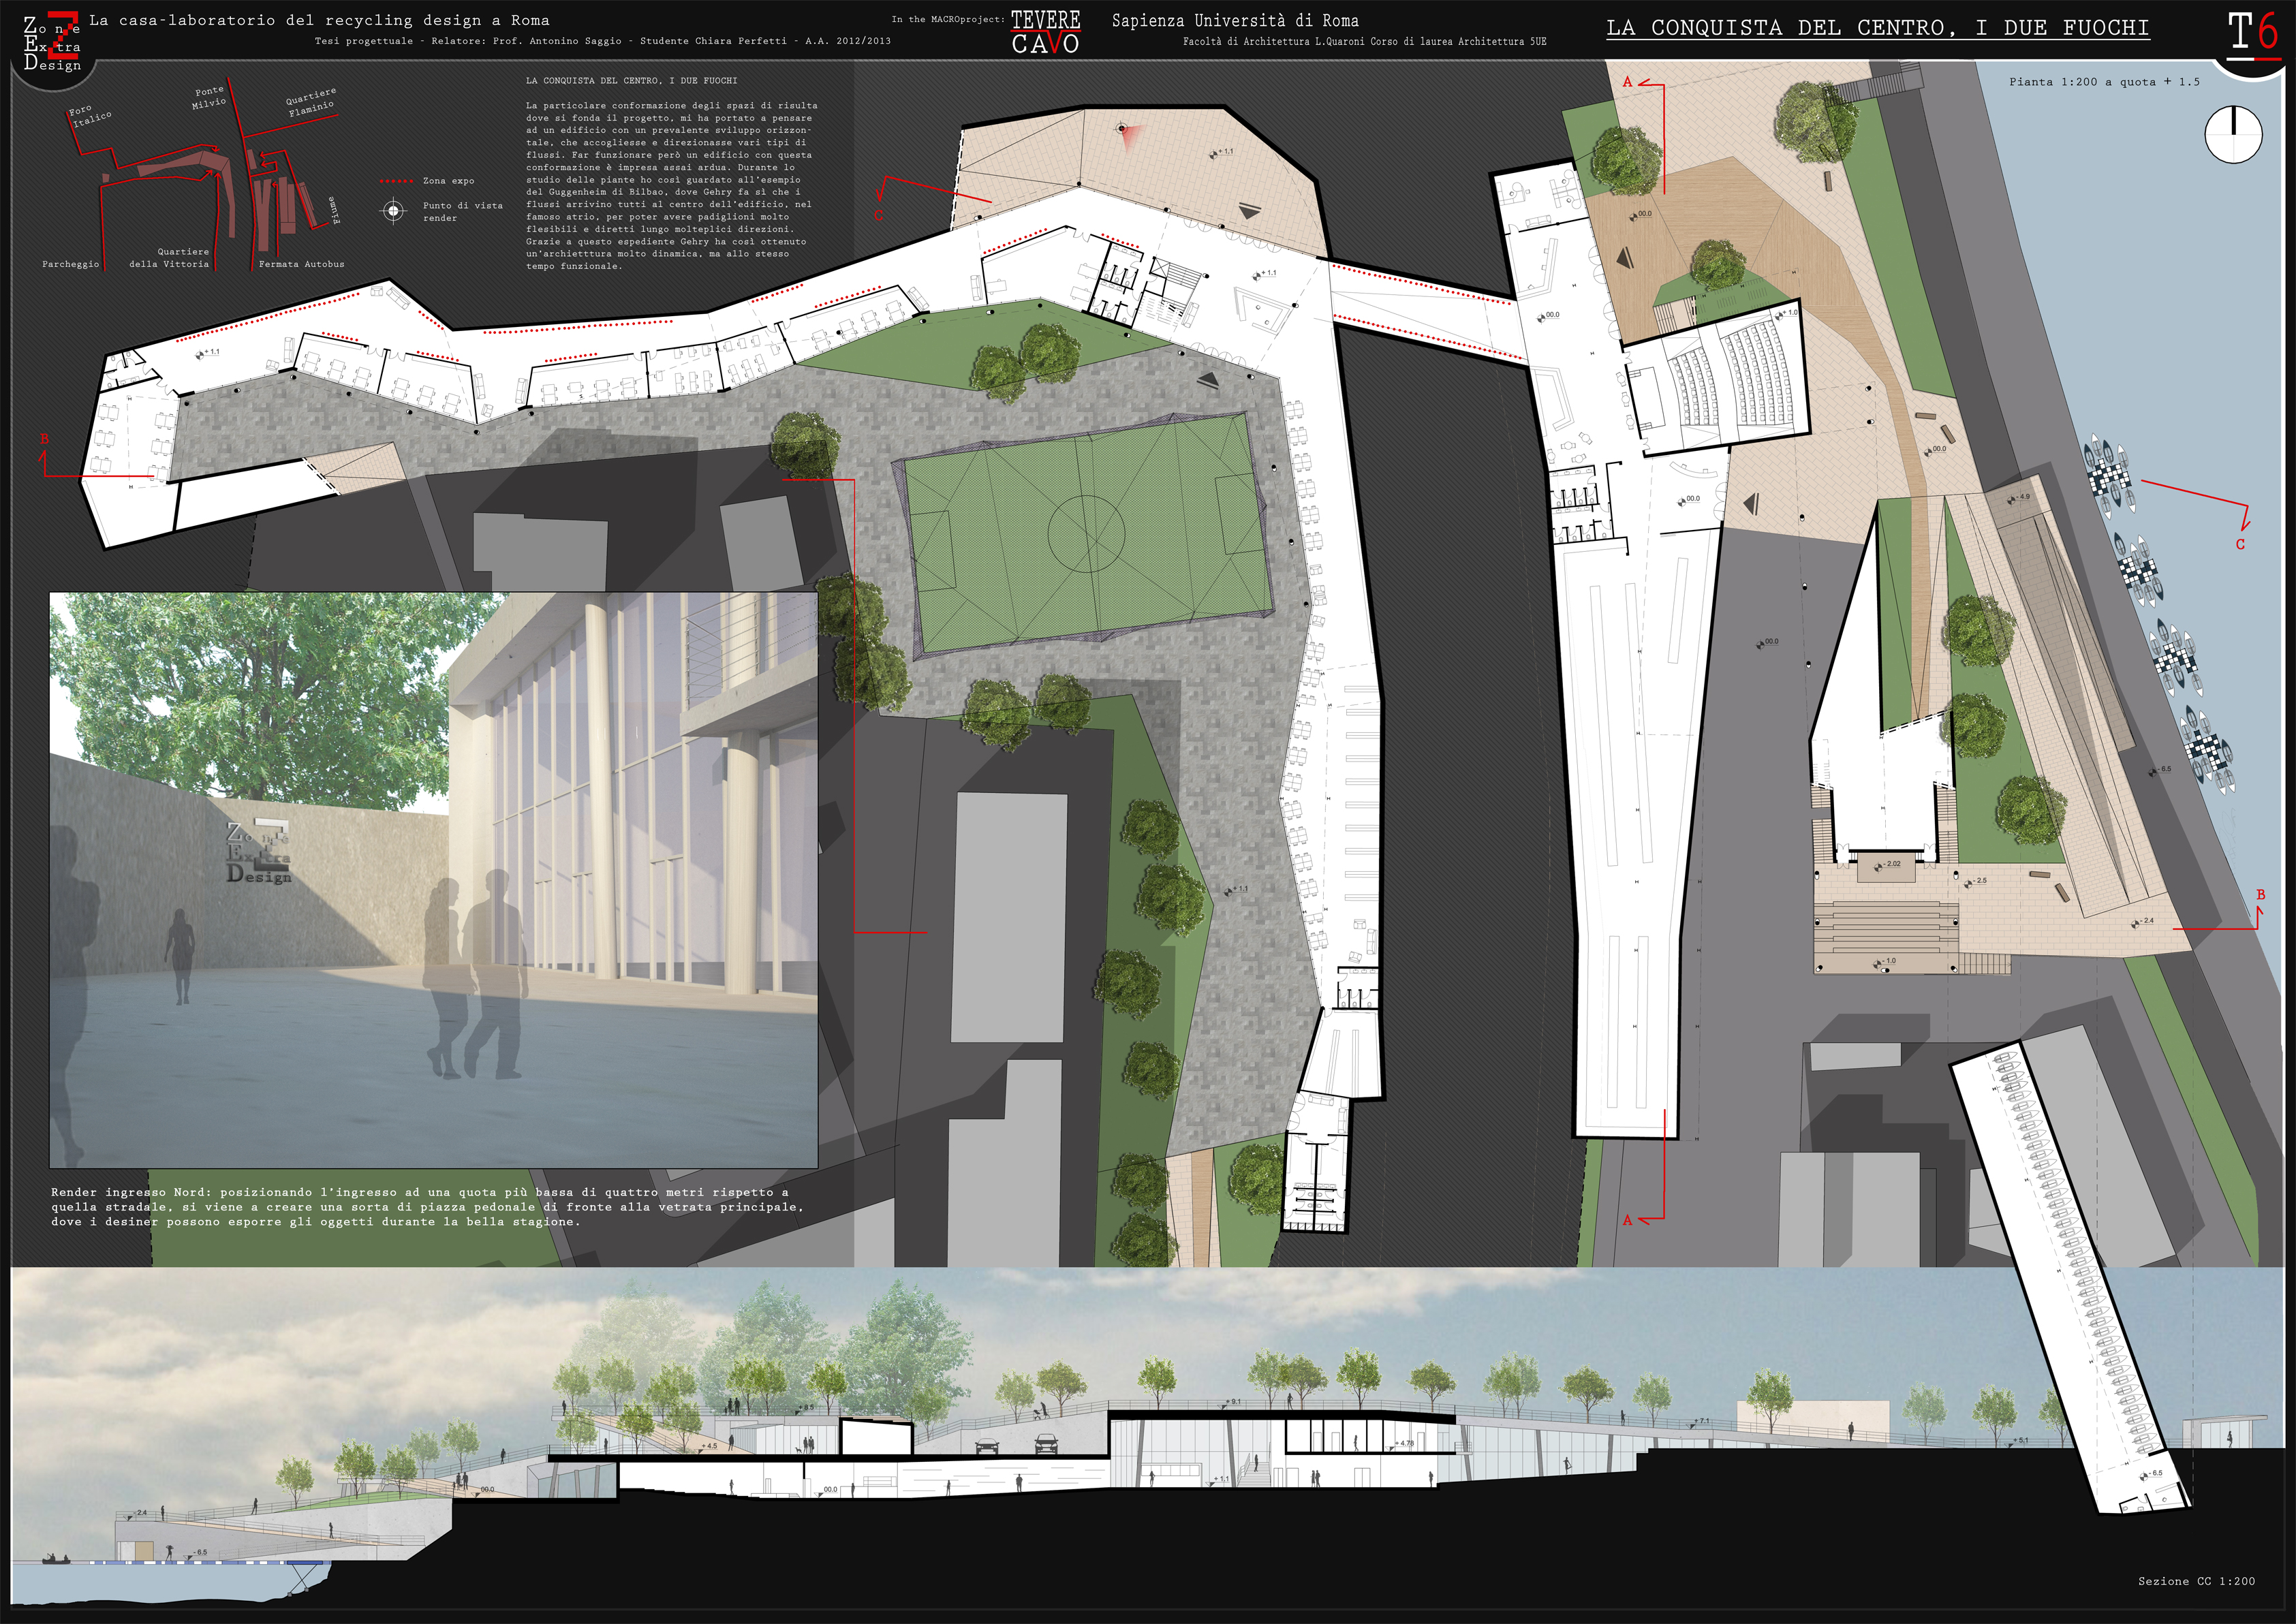Click the Sapienza Università di Roma heading
This screenshot has width=2296, height=1624.
(x=1235, y=20)
